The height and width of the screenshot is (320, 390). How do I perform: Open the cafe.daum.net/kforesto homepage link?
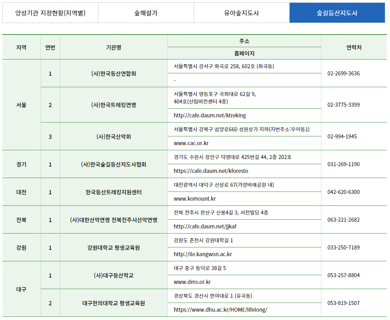pyautogui.click(x=211, y=171)
